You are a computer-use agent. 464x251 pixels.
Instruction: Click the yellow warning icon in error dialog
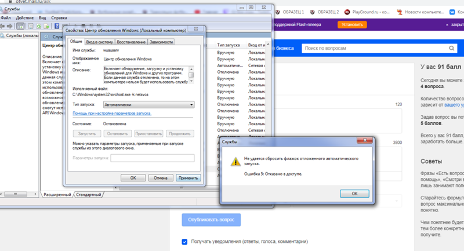[x=235, y=161]
